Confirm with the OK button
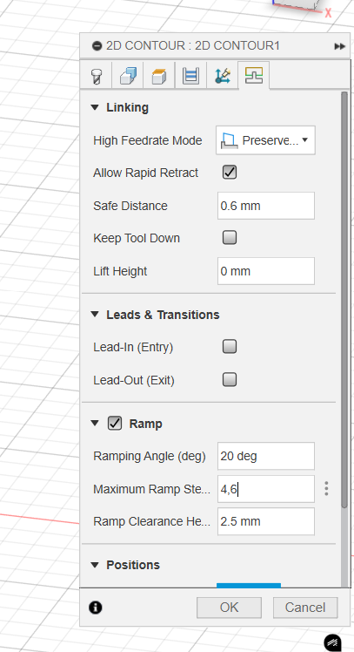Viewport: 354px width, 652px height. (x=229, y=608)
